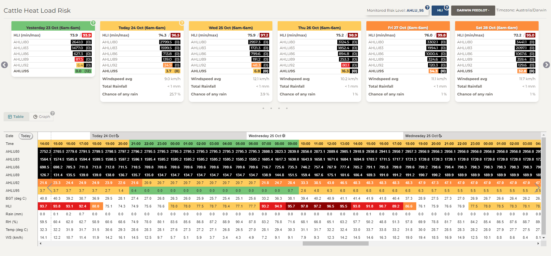
Task: Select the Fri 27 Oct forecast card header
Action: [x=408, y=28]
